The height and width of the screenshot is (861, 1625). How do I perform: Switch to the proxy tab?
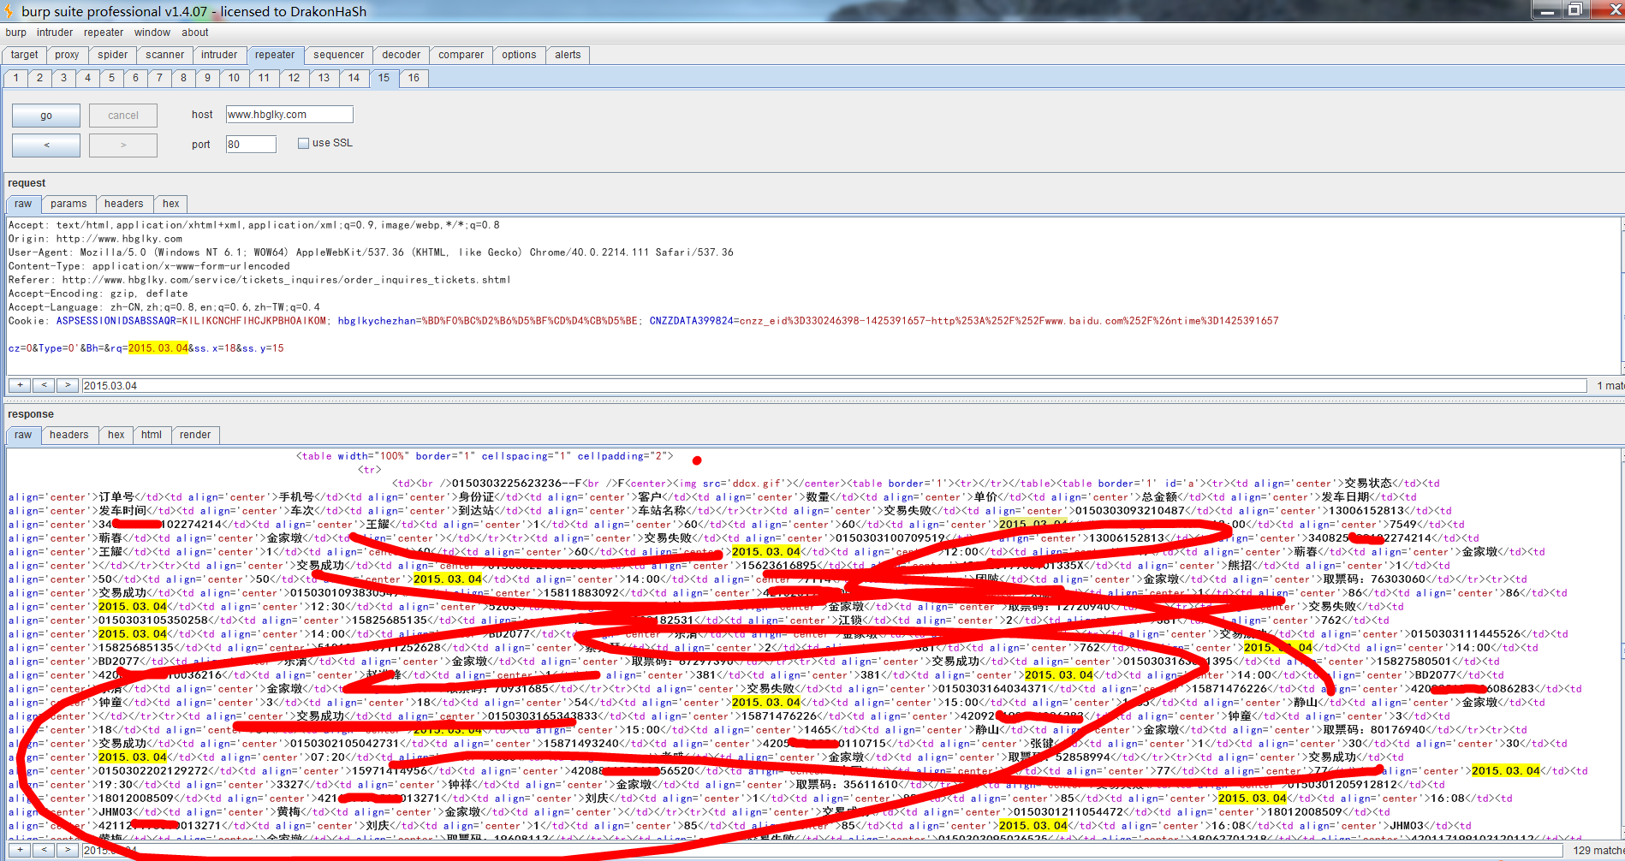67,55
